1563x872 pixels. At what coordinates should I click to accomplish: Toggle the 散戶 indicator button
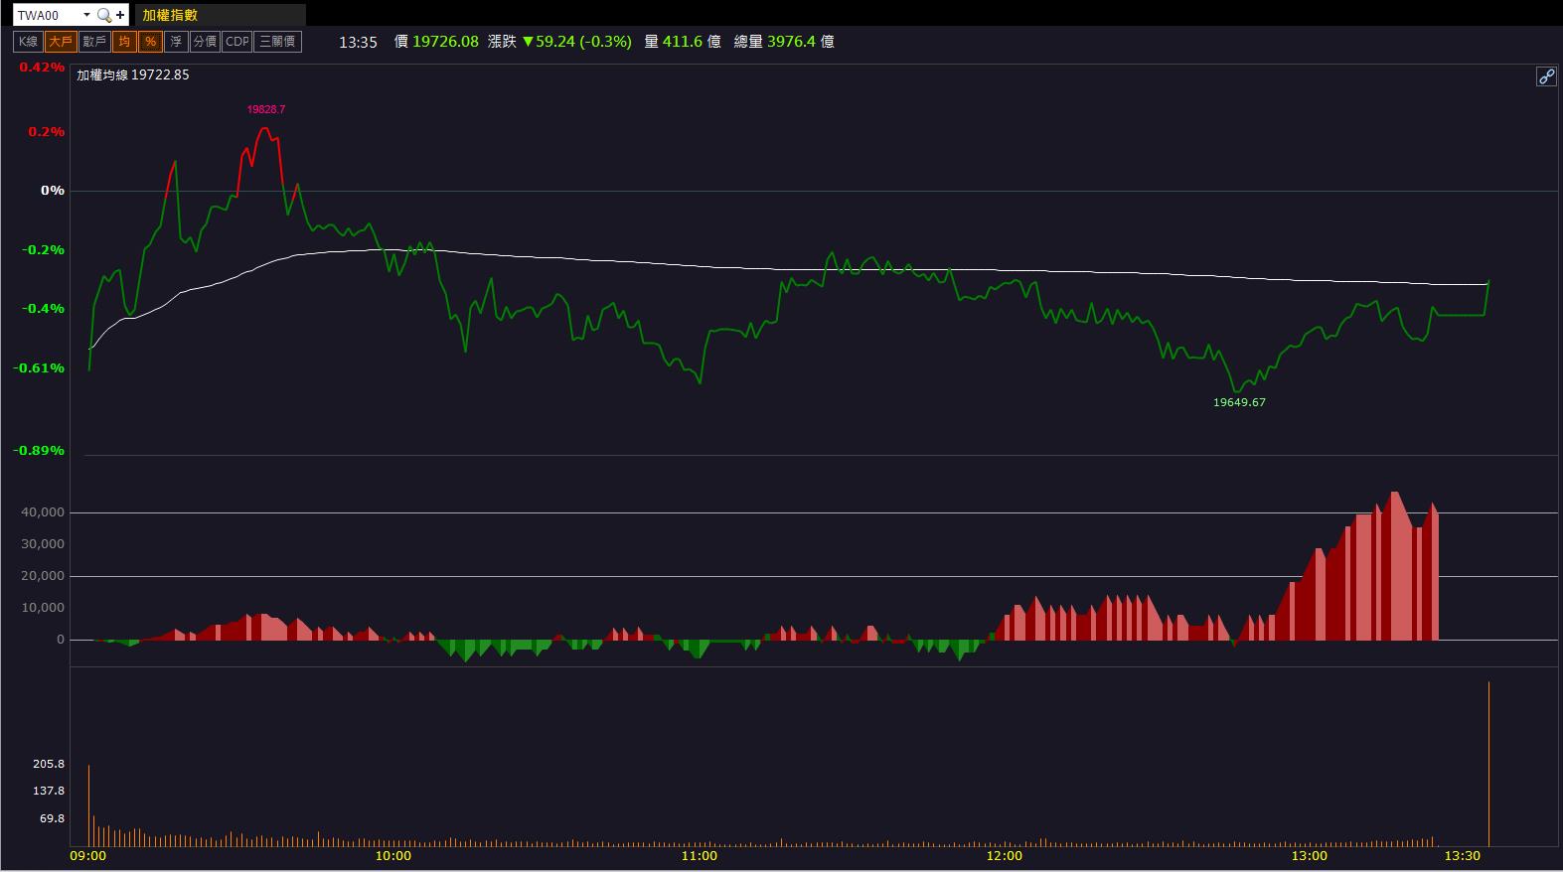94,42
